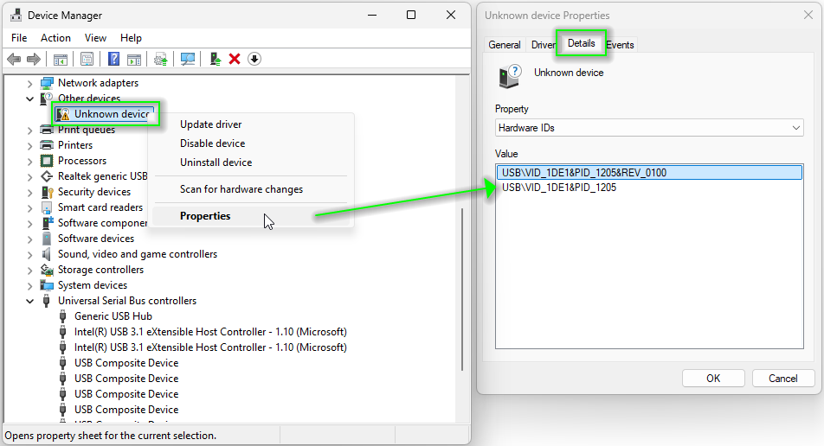Click the Forward arrow in the toolbar
The image size is (824, 446).
tap(34, 59)
